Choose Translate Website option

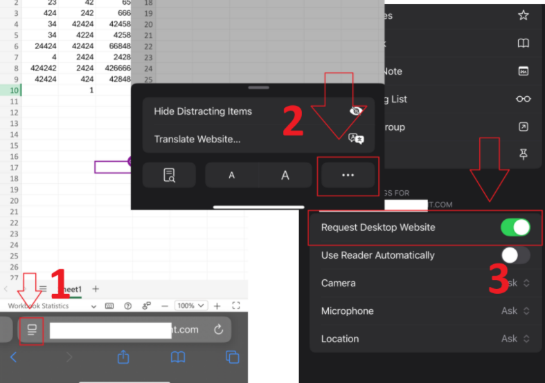click(x=258, y=139)
